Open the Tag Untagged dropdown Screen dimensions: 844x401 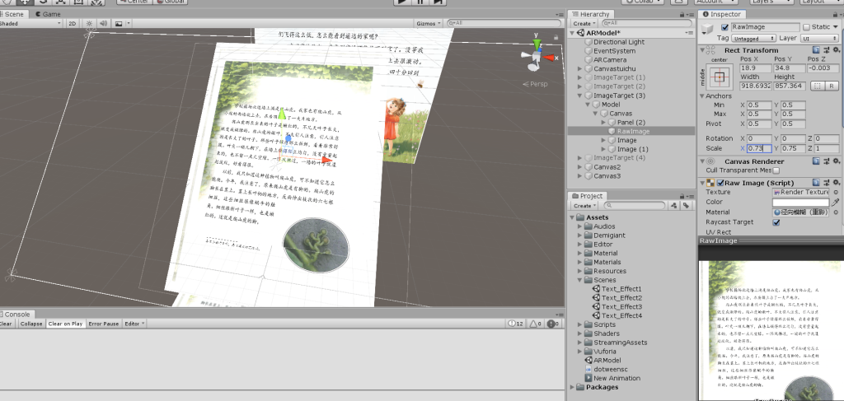753,38
